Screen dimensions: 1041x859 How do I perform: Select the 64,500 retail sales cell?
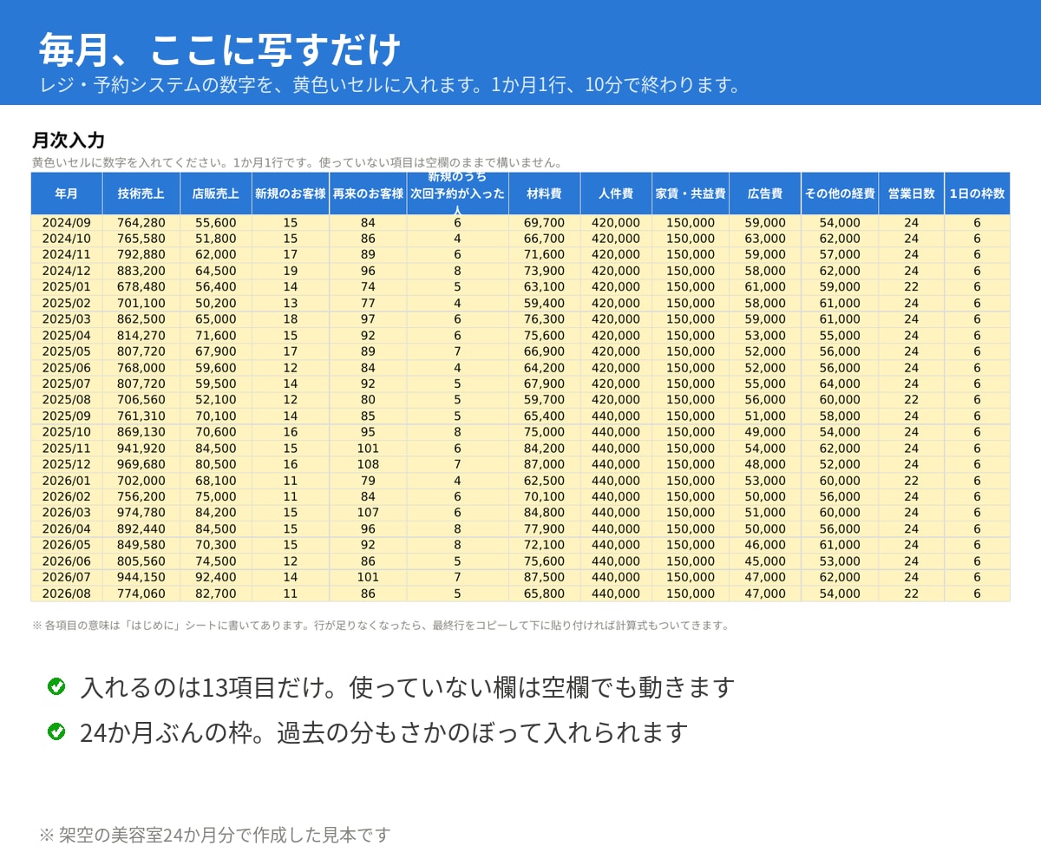point(216,271)
